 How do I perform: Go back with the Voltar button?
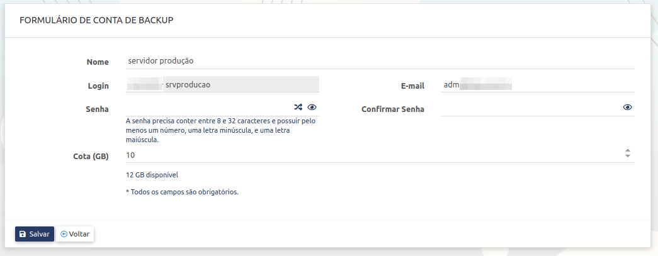(76, 234)
